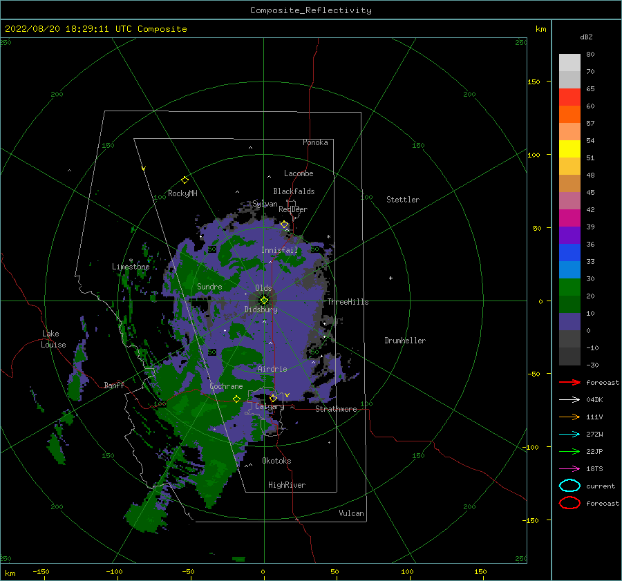Select the bright yellow 54–51 dBZ swatch
This screenshot has height=581, width=622.
569,149
